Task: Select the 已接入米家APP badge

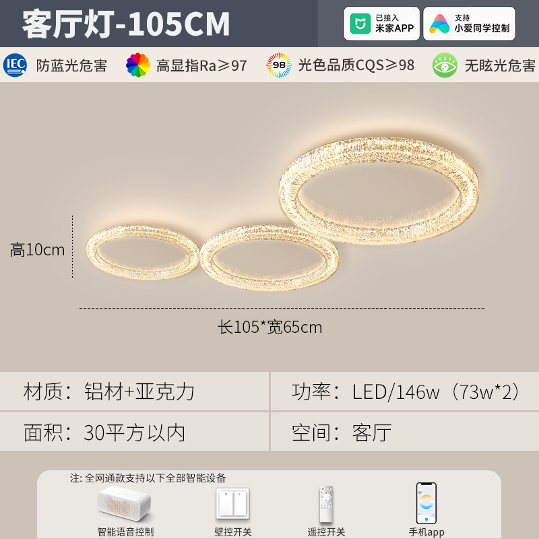Action: 381,24
